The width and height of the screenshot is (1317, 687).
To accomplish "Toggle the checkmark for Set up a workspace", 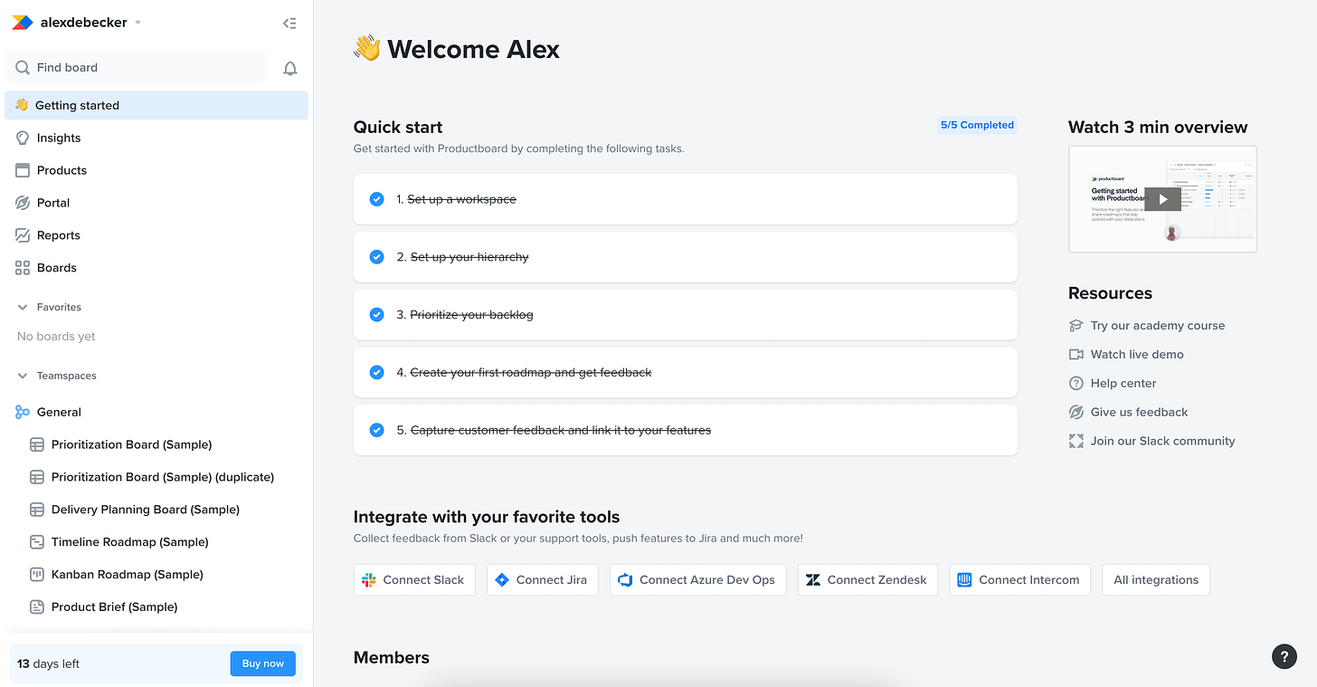I will coord(376,199).
